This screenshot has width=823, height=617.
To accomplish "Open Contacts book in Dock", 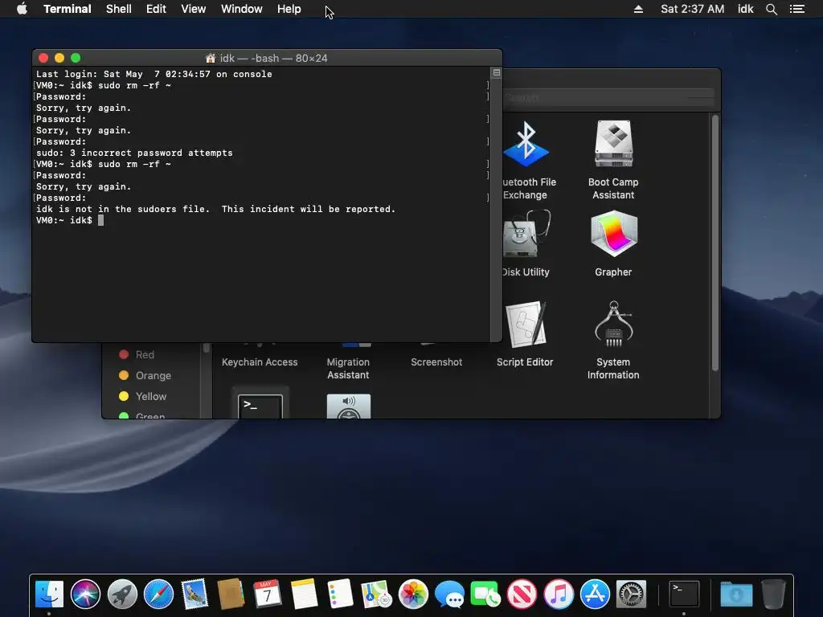I will 231,594.
